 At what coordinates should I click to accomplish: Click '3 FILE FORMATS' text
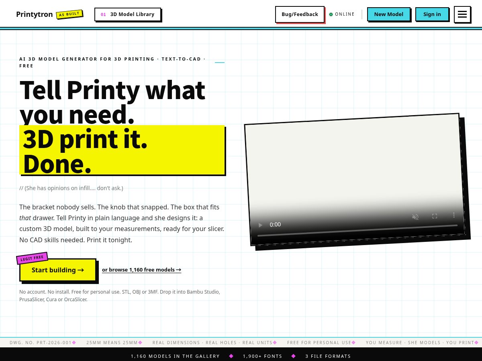click(x=328, y=356)
